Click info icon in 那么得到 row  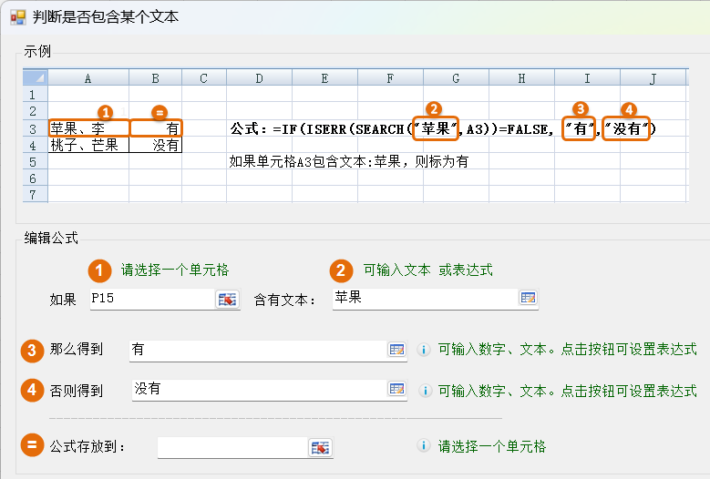coord(424,349)
